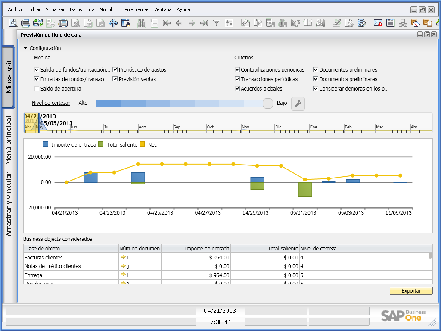Open the Arrastrar y vincular side tab

[9, 204]
